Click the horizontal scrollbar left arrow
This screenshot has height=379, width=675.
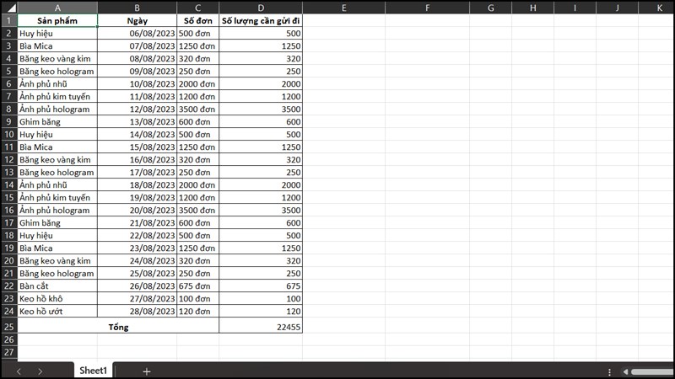click(625, 371)
